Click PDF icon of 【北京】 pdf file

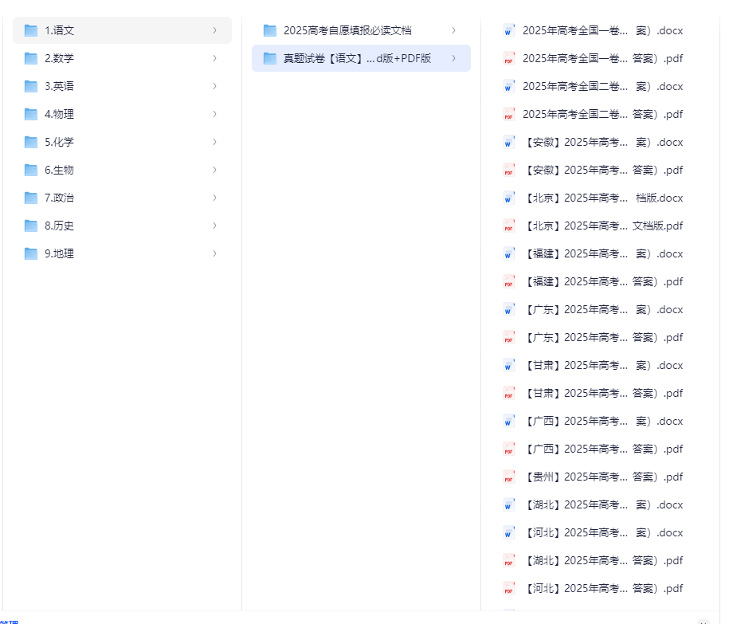point(508,226)
